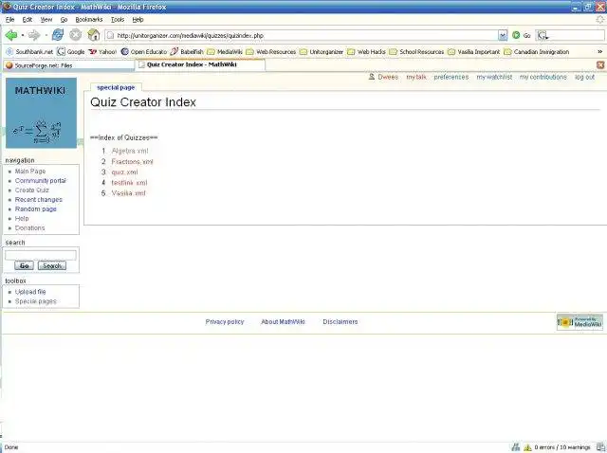Click the wiki search Go button
This screenshot has width=607, height=453.
click(x=24, y=265)
